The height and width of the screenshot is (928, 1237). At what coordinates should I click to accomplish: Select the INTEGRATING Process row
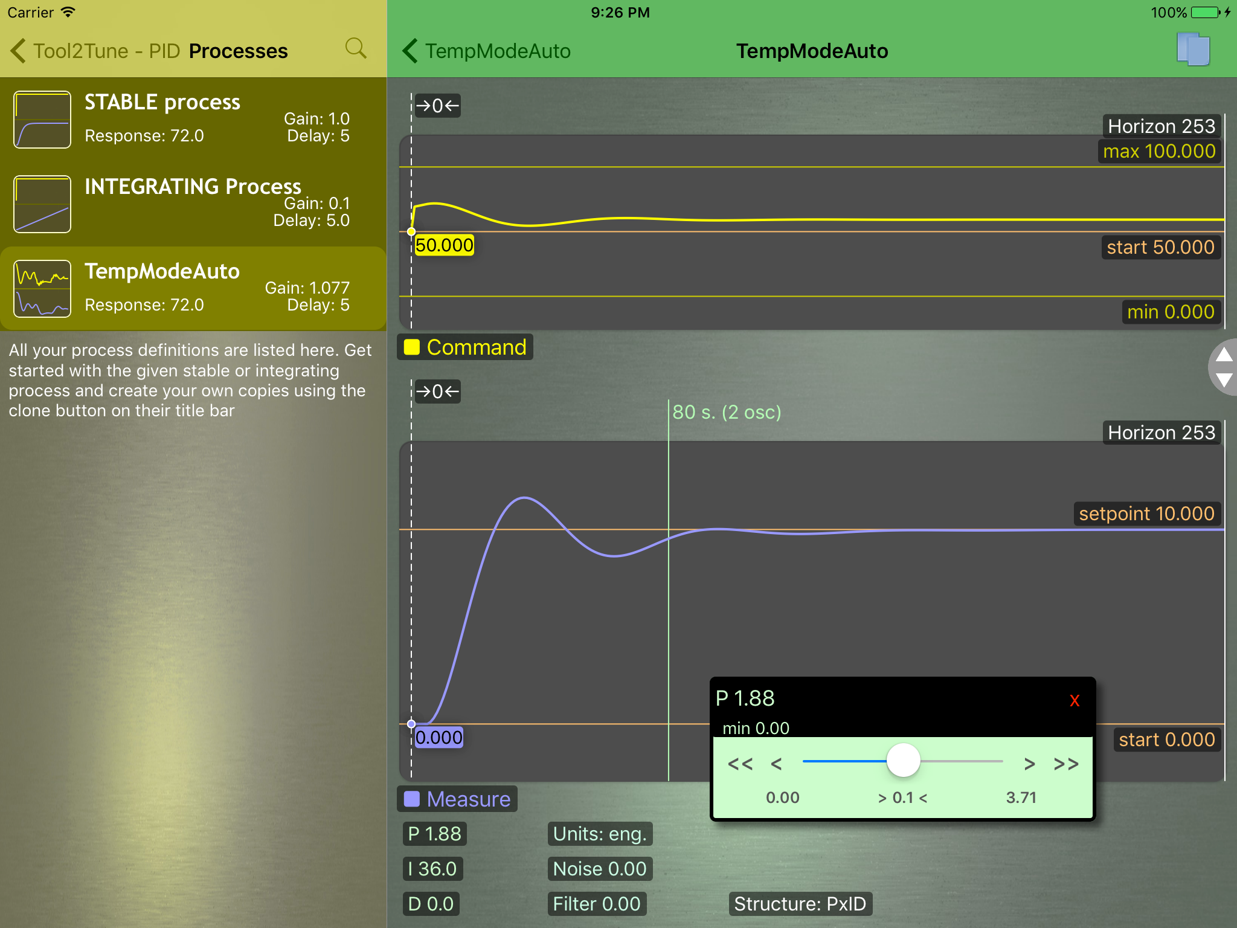pyautogui.click(x=193, y=204)
